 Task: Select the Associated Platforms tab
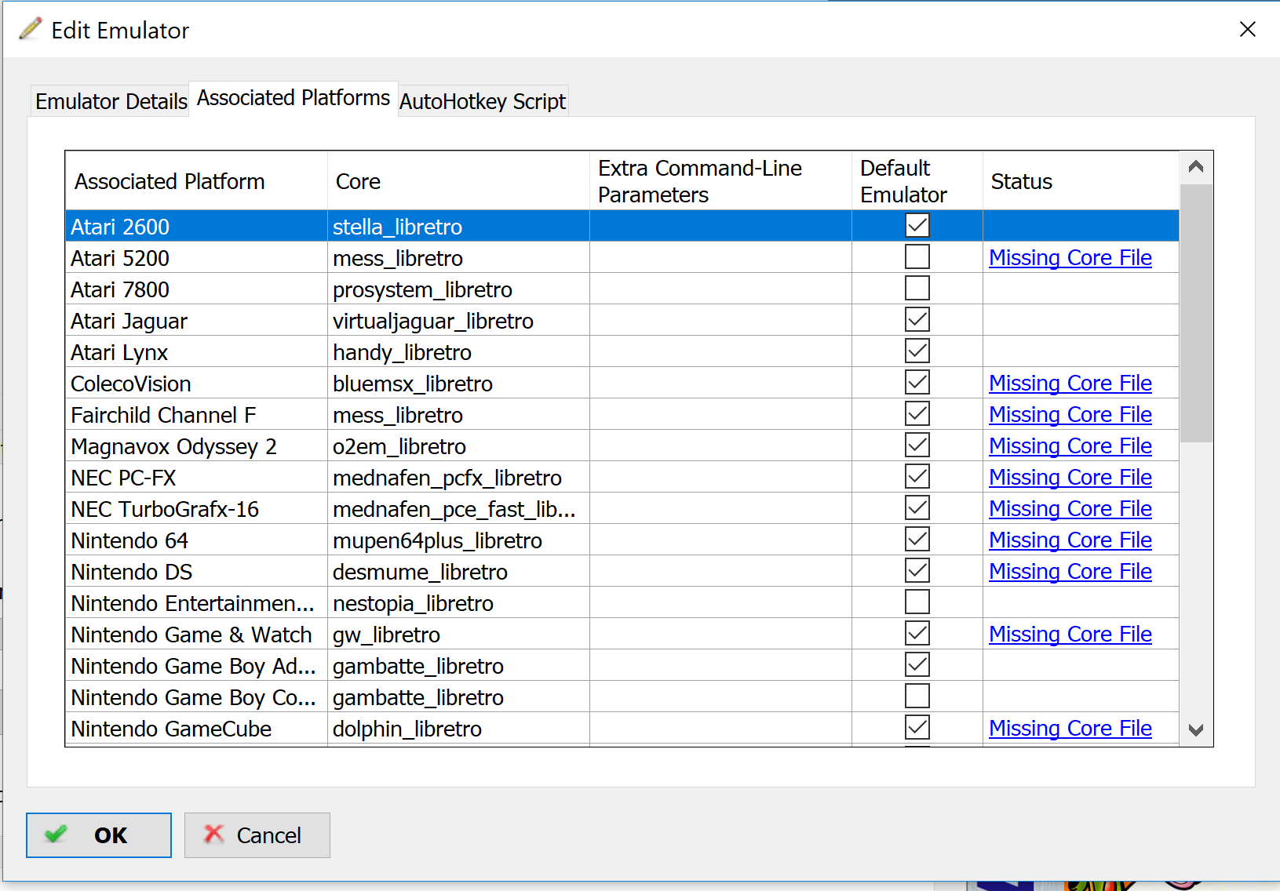[294, 98]
